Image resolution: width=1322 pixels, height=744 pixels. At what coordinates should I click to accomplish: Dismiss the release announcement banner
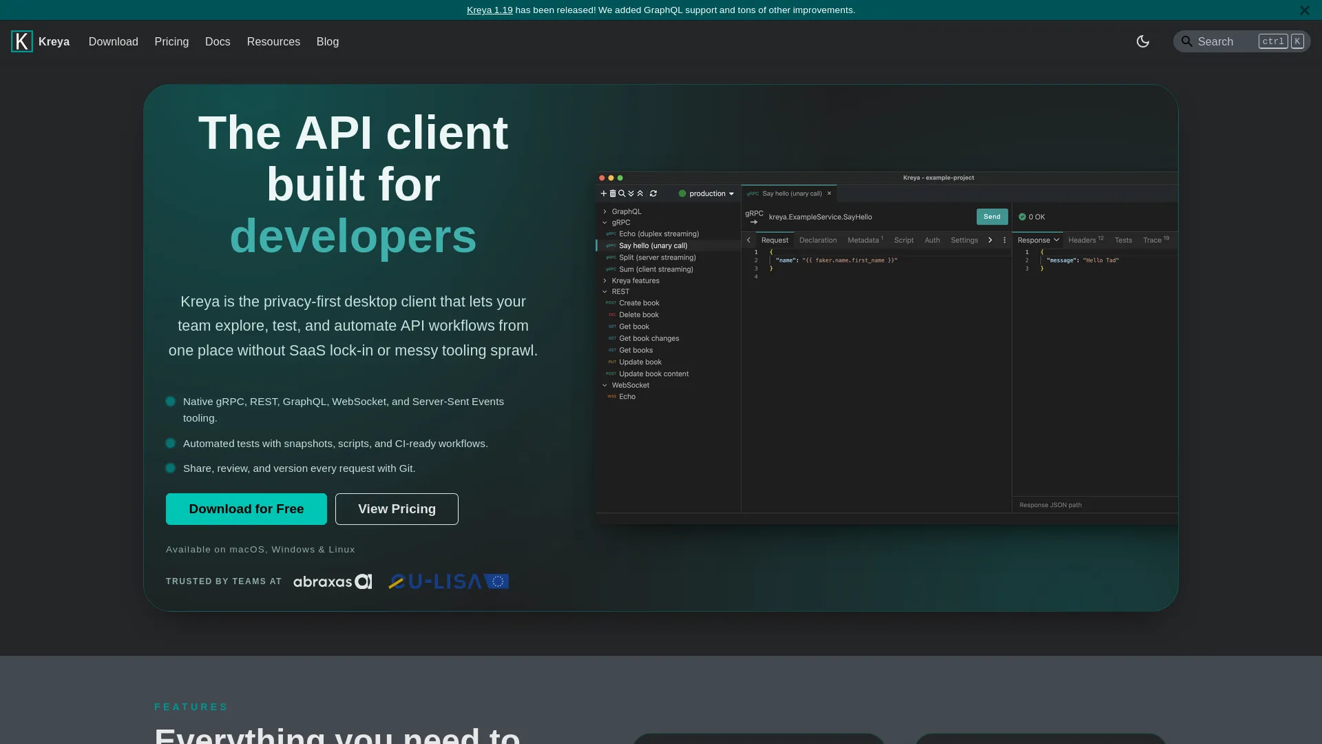pos(1304,10)
